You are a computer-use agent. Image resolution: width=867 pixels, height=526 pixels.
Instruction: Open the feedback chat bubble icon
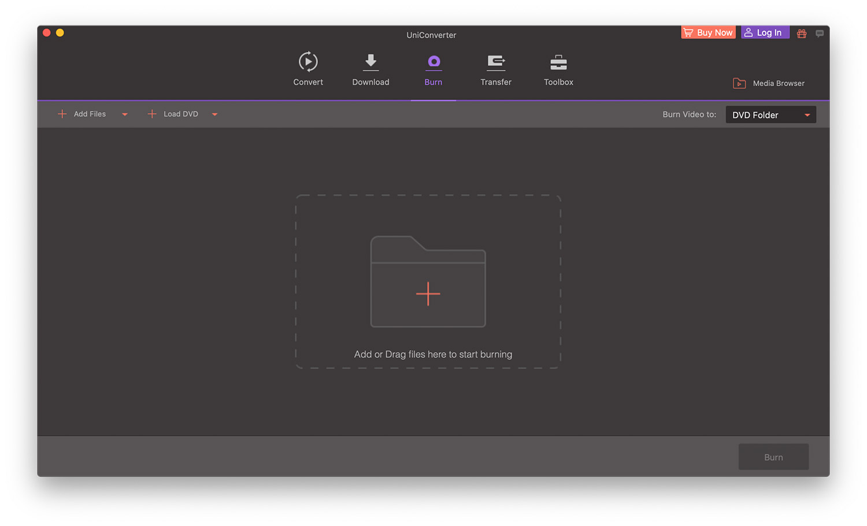820,34
